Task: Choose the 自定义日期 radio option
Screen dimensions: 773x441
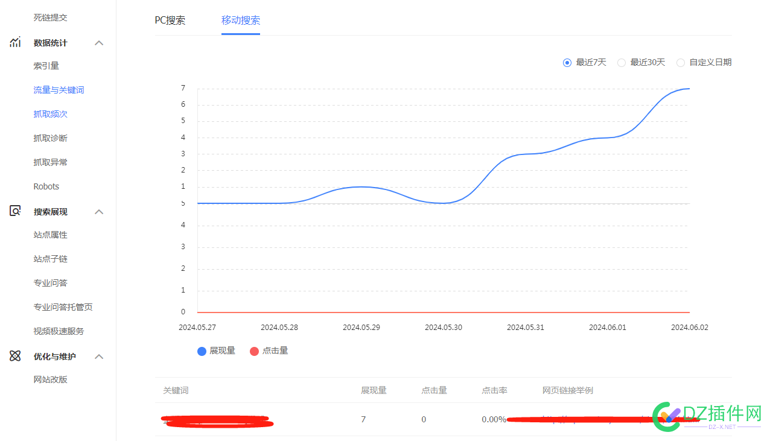Action: (680, 62)
